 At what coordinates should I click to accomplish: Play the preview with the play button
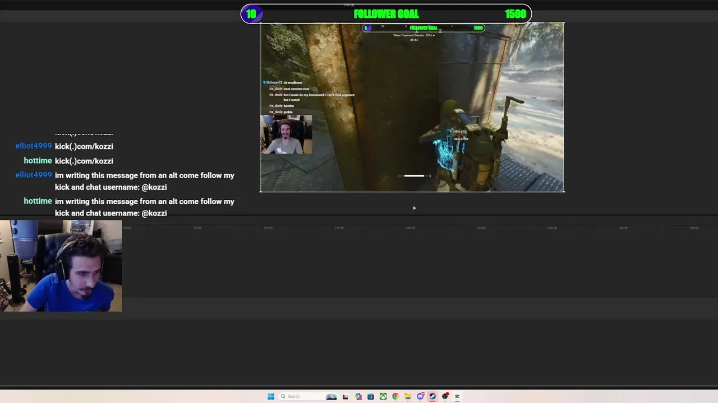[414, 208]
